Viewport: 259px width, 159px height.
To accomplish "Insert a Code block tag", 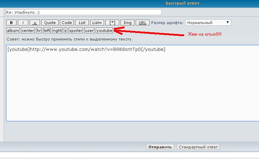I will coord(67,23).
